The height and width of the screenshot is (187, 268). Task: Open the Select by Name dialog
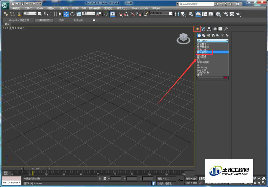pyautogui.click(x=46, y=14)
